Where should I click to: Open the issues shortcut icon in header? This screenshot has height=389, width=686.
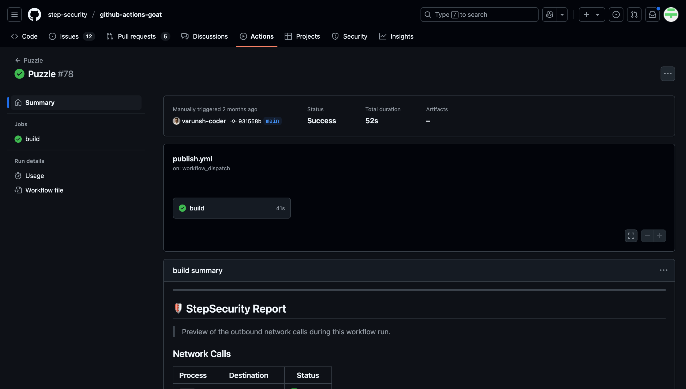pyautogui.click(x=616, y=14)
